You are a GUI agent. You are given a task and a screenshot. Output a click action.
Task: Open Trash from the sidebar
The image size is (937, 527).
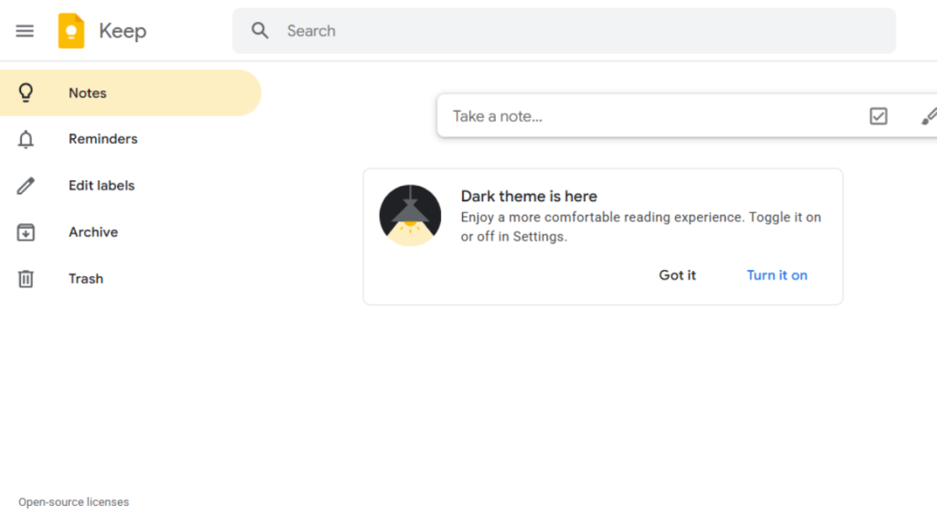(85, 278)
